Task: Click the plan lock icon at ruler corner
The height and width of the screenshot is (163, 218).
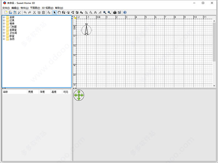Action: (75, 17)
